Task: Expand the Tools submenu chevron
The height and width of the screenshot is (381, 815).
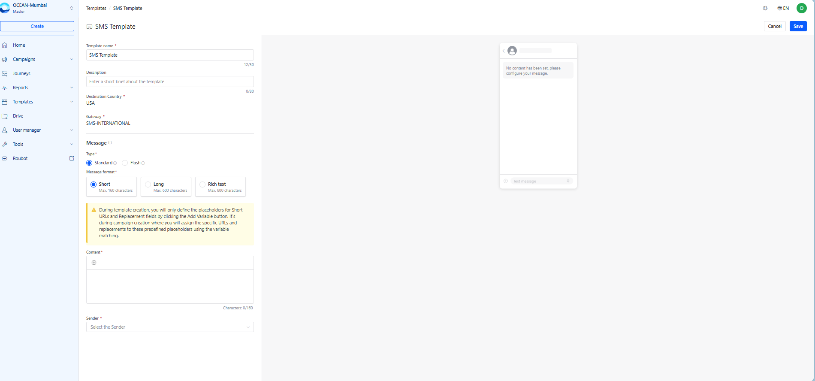Action: point(72,144)
